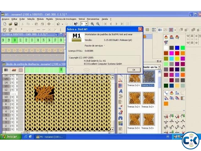Image resolution: width=201 pixels, height=151 pixels.
Task: Select the Trenza 3x3> module thumbnail
Action: coord(149,120)
